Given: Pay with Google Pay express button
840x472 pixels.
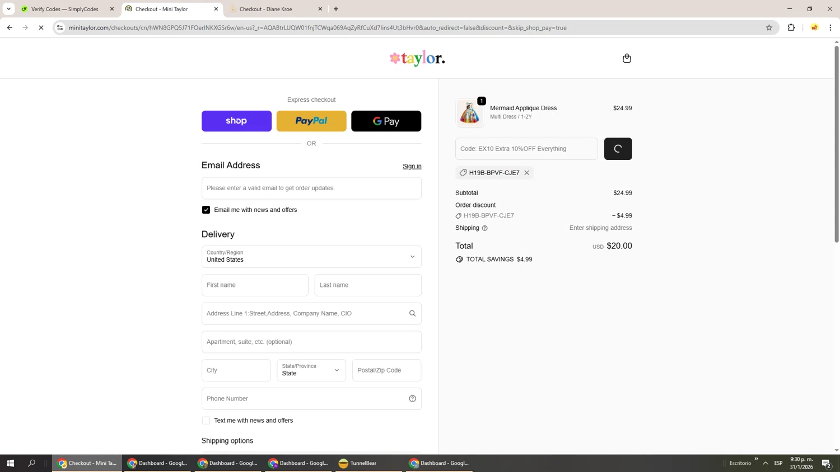Looking at the screenshot, I should click(386, 121).
